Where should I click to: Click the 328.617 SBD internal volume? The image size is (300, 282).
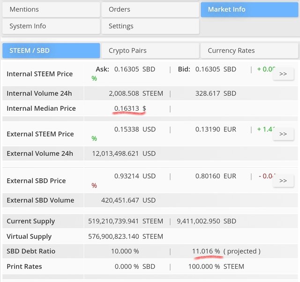point(216,93)
